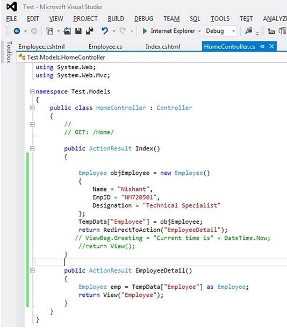The height and width of the screenshot is (328, 287).
Task: Click the New Project toolbar icon
Action: point(50,31)
